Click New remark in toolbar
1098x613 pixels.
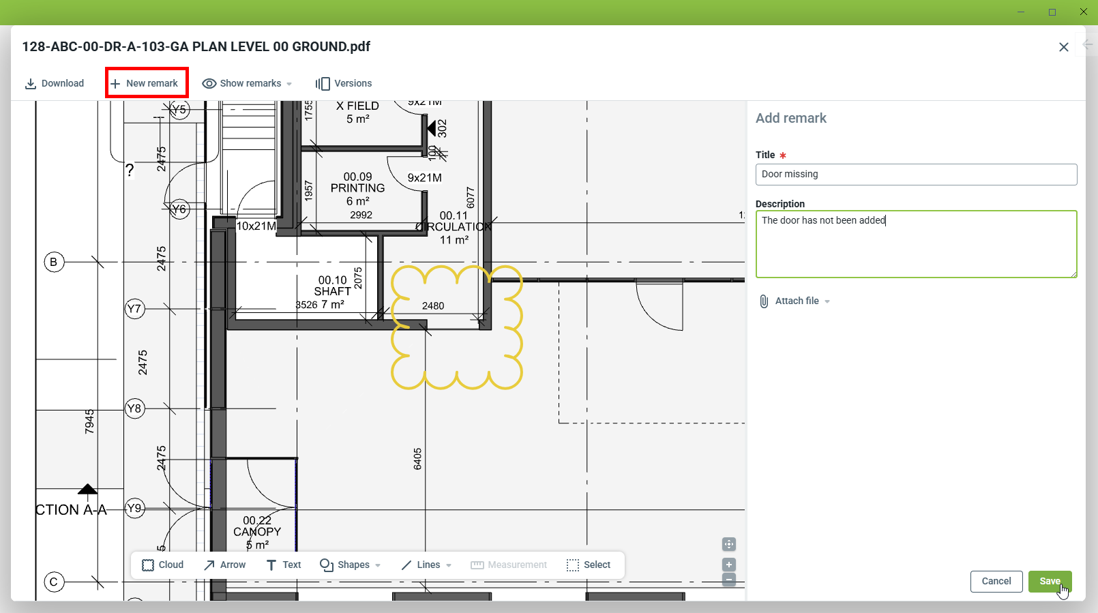[146, 83]
